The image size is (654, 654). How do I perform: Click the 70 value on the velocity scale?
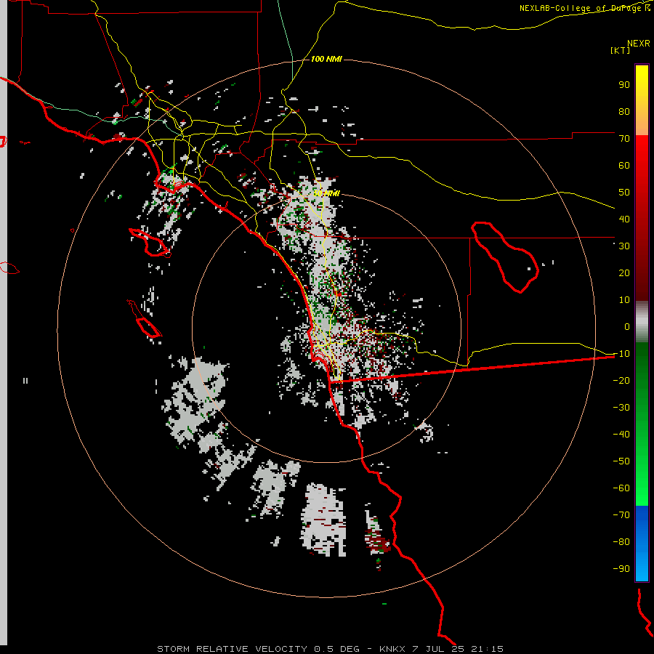coord(624,139)
